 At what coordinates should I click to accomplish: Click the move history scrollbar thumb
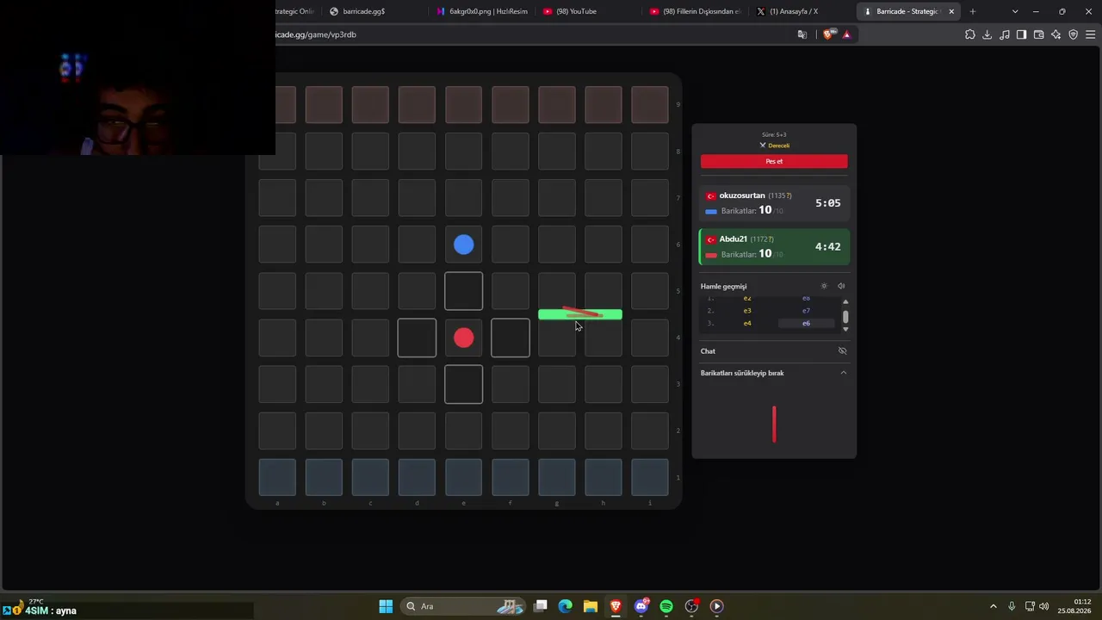coord(845,316)
